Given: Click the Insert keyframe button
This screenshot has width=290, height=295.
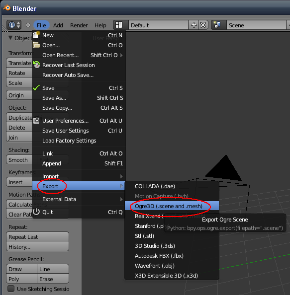Looking at the screenshot, I should [19, 182].
